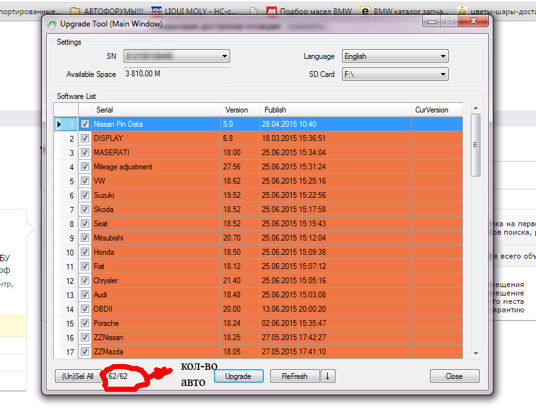Click the LIQUI MOLY bookmark favicon
Viewport: 536px width, 408px height.
click(156, 11)
